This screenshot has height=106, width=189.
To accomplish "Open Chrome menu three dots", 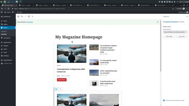I will pyautogui.click(x=187, y=9).
